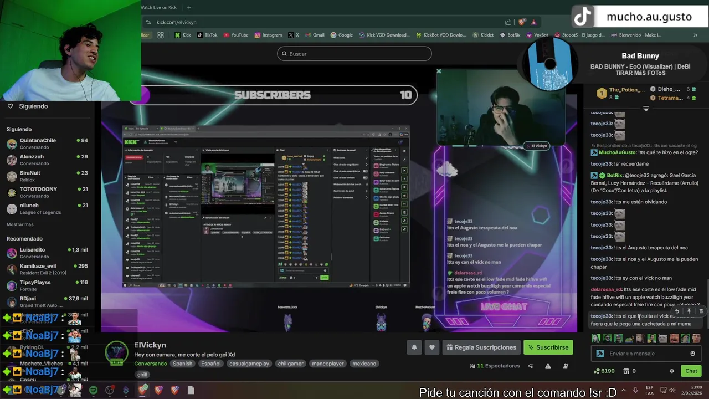Image resolution: width=709 pixels, height=399 pixels.
Task: Expand the system tray hidden icons
Action: click(624, 390)
